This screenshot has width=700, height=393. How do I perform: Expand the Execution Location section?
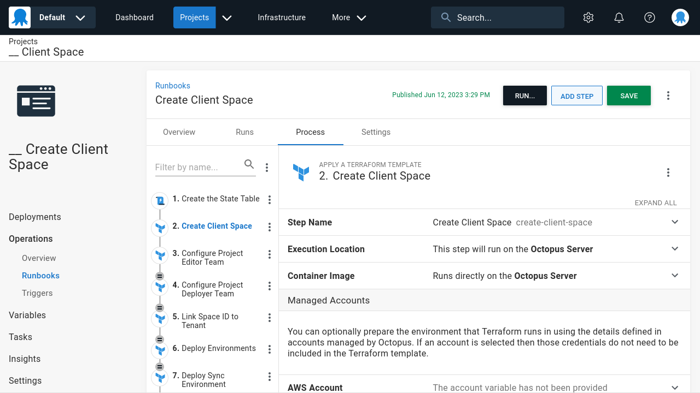674,249
